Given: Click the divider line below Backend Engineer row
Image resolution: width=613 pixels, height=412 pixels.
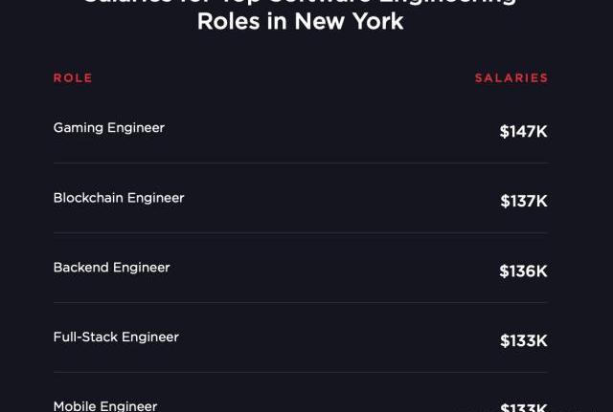Looking at the screenshot, I should tap(300, 303).
